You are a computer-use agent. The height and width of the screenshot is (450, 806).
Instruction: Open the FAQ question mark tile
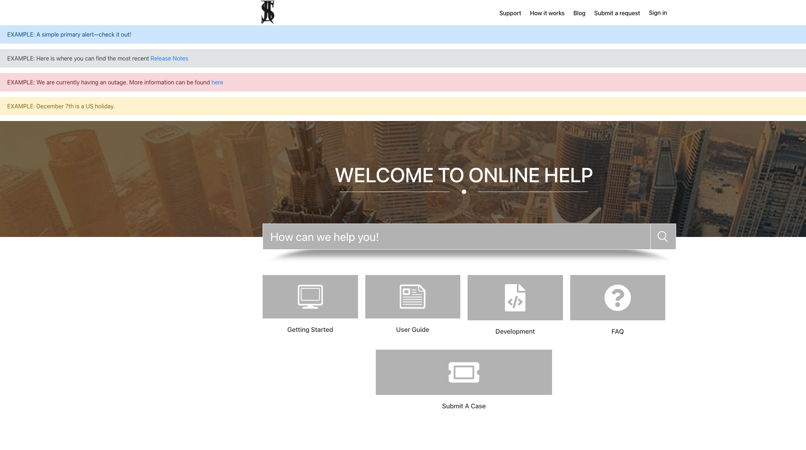point(617,297)
